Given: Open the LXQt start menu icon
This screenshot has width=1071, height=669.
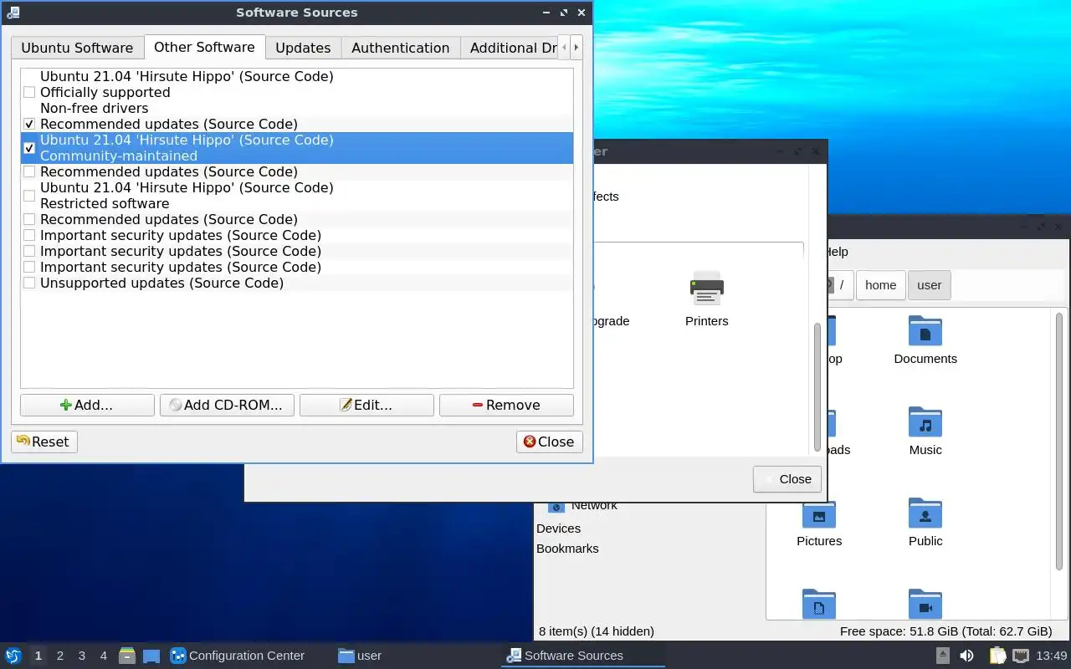Looking at the screenshot, I should (x=13, y=656).
